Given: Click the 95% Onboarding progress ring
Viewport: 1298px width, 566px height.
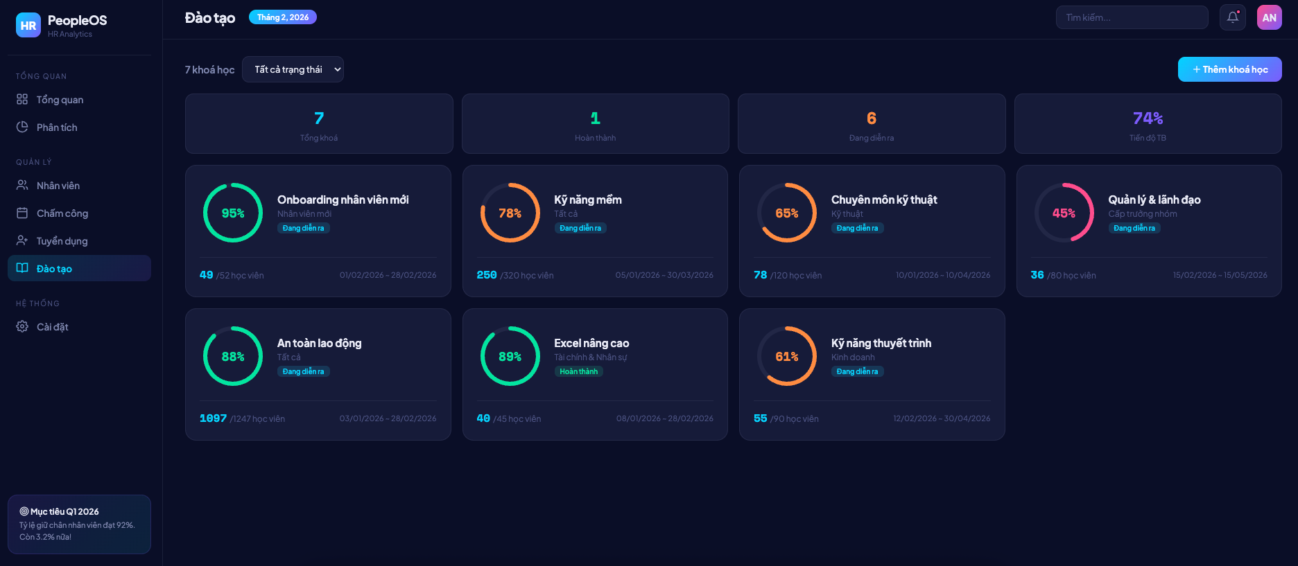Looking at the screenshot, I should click(233, 213).
